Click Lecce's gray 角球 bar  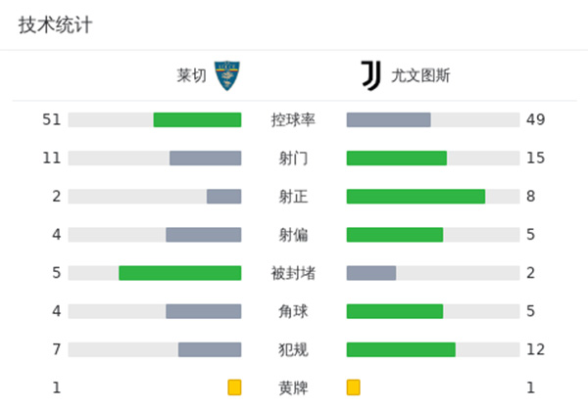pyautogui.click(x=203, y=311)
